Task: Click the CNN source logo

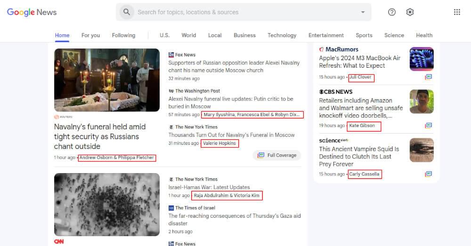Action: pos(59,241)
